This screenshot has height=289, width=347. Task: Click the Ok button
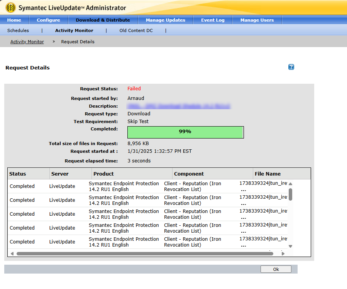(276, 269)
